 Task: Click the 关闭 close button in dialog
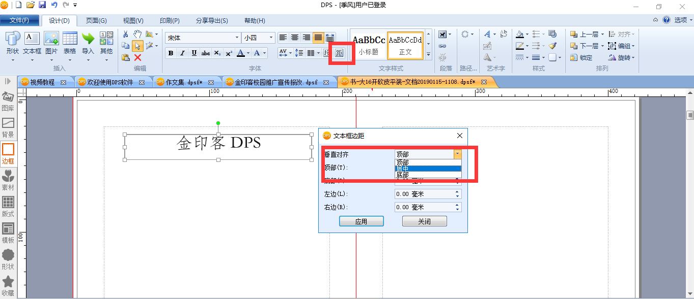coord(424,221)
